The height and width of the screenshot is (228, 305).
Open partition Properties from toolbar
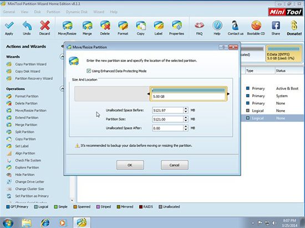tap(176, 25)
